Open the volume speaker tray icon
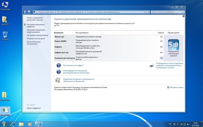This screenshot has width=203, height=127. point(188,124)
